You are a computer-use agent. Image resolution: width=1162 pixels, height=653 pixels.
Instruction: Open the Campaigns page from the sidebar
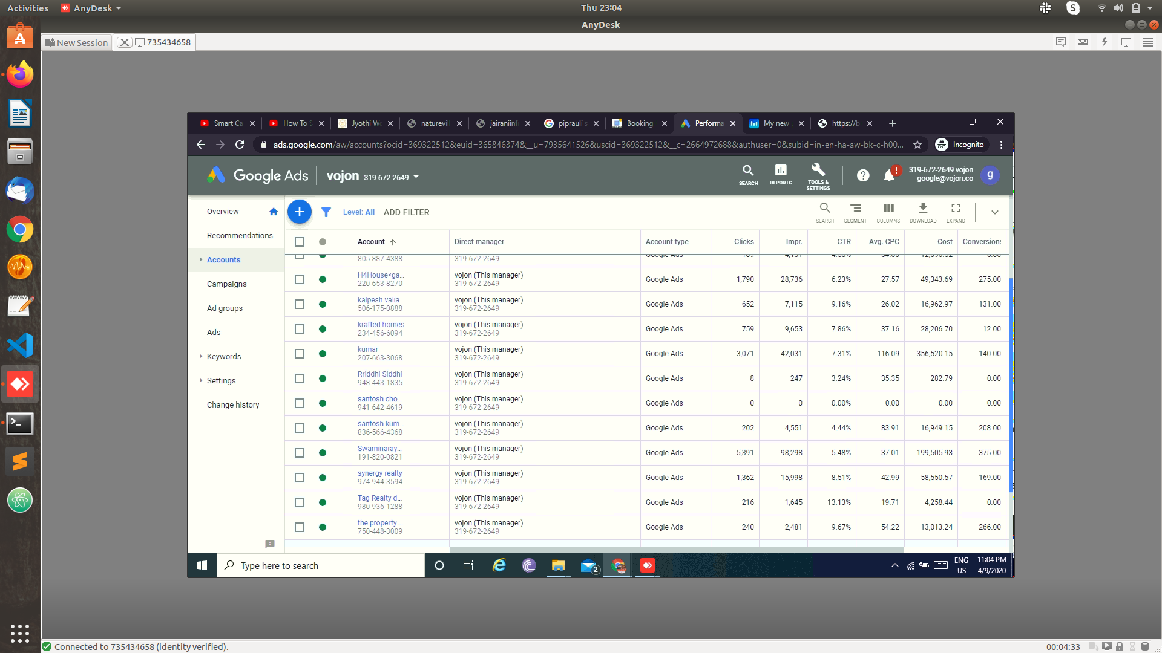tap(226, 284)
